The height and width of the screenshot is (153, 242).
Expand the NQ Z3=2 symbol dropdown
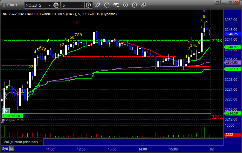pos(49,5)
